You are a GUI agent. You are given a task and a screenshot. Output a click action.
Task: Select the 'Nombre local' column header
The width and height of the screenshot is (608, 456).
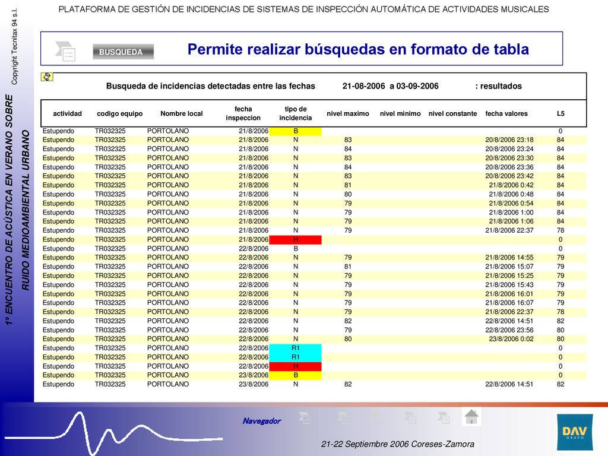click(x=182, y=113)
